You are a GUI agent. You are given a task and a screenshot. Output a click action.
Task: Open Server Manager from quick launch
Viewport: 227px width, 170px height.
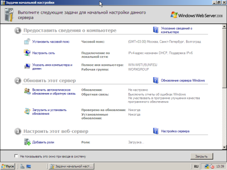(22, 166)
